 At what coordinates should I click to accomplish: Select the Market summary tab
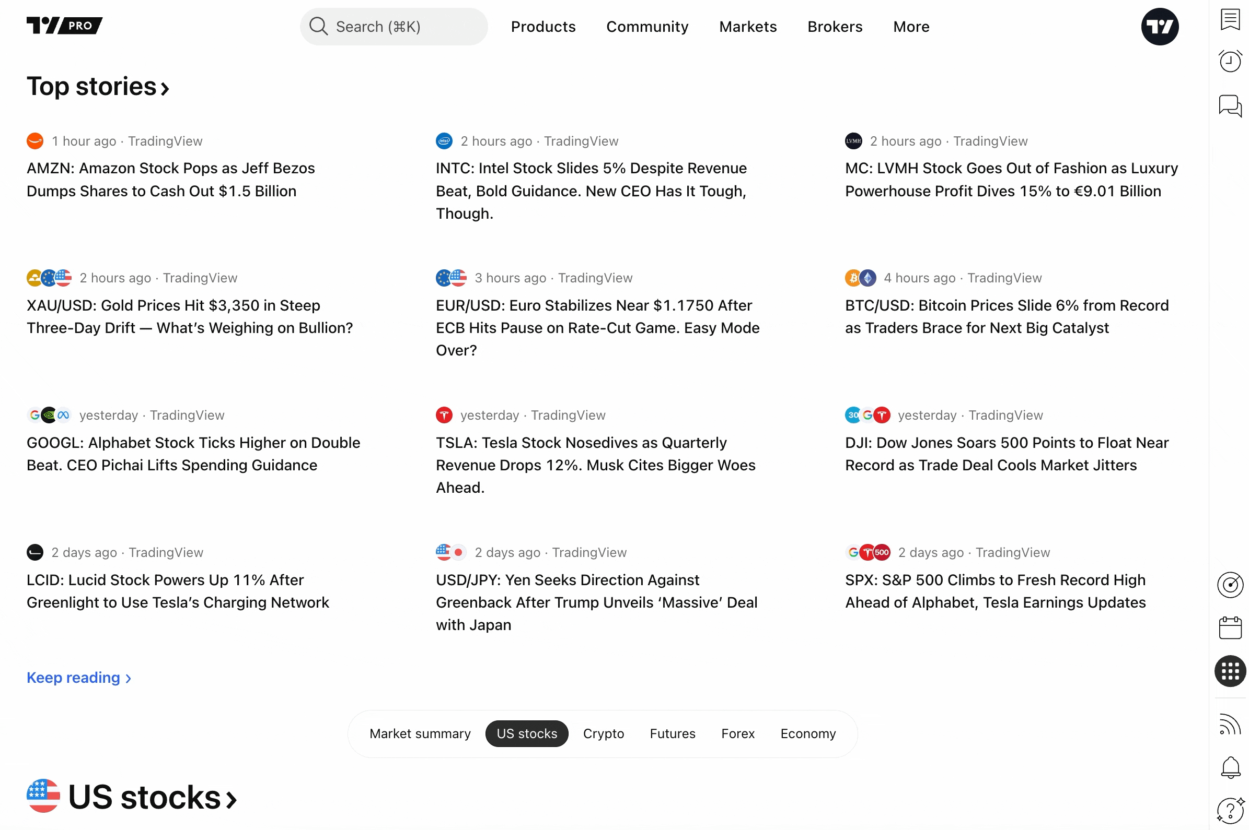click(420, 733)
